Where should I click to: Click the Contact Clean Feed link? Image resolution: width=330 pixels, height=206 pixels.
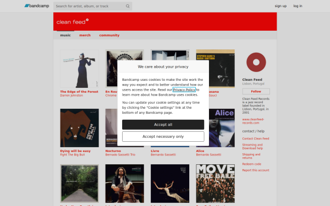pyautogui.click(x=256, y=138)
